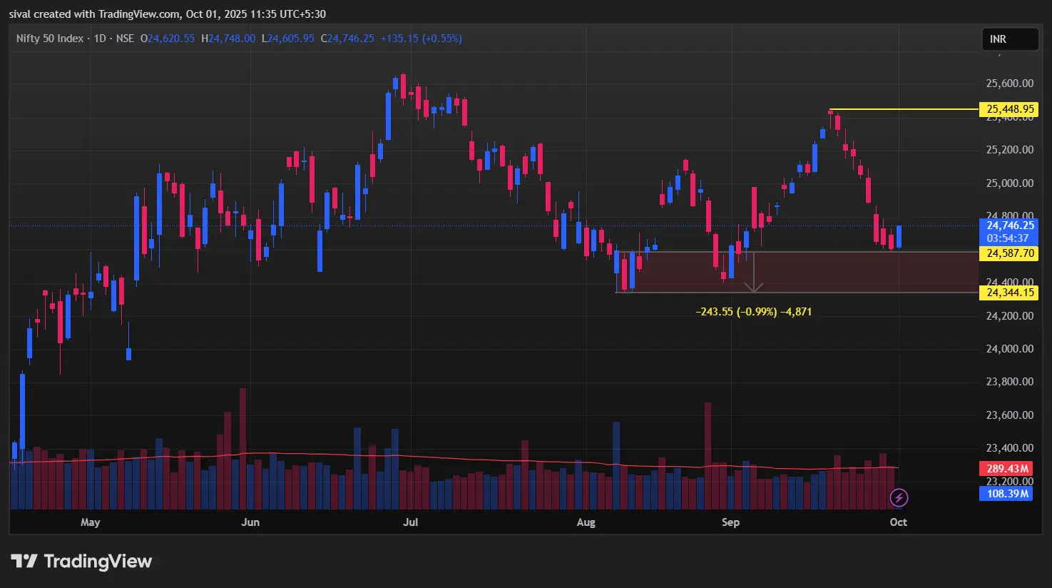The image size is (1052, 588).
Task: Click the gray down arrow in the shaded zone
Action: pos(754,286)
